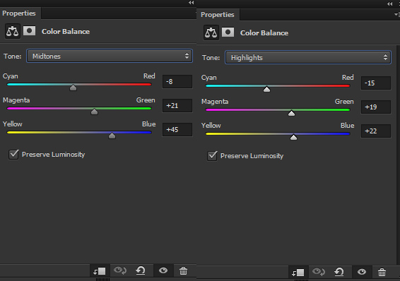The image size is (400, 281).
Task: Open the Highlights panel flyout menu
Action: coord(397,15)
